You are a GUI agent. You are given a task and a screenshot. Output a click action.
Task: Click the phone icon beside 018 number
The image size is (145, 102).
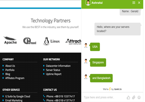click(x=44, y=100)
